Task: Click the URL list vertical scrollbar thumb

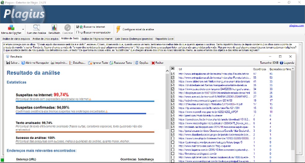Action: pos(293,110)
